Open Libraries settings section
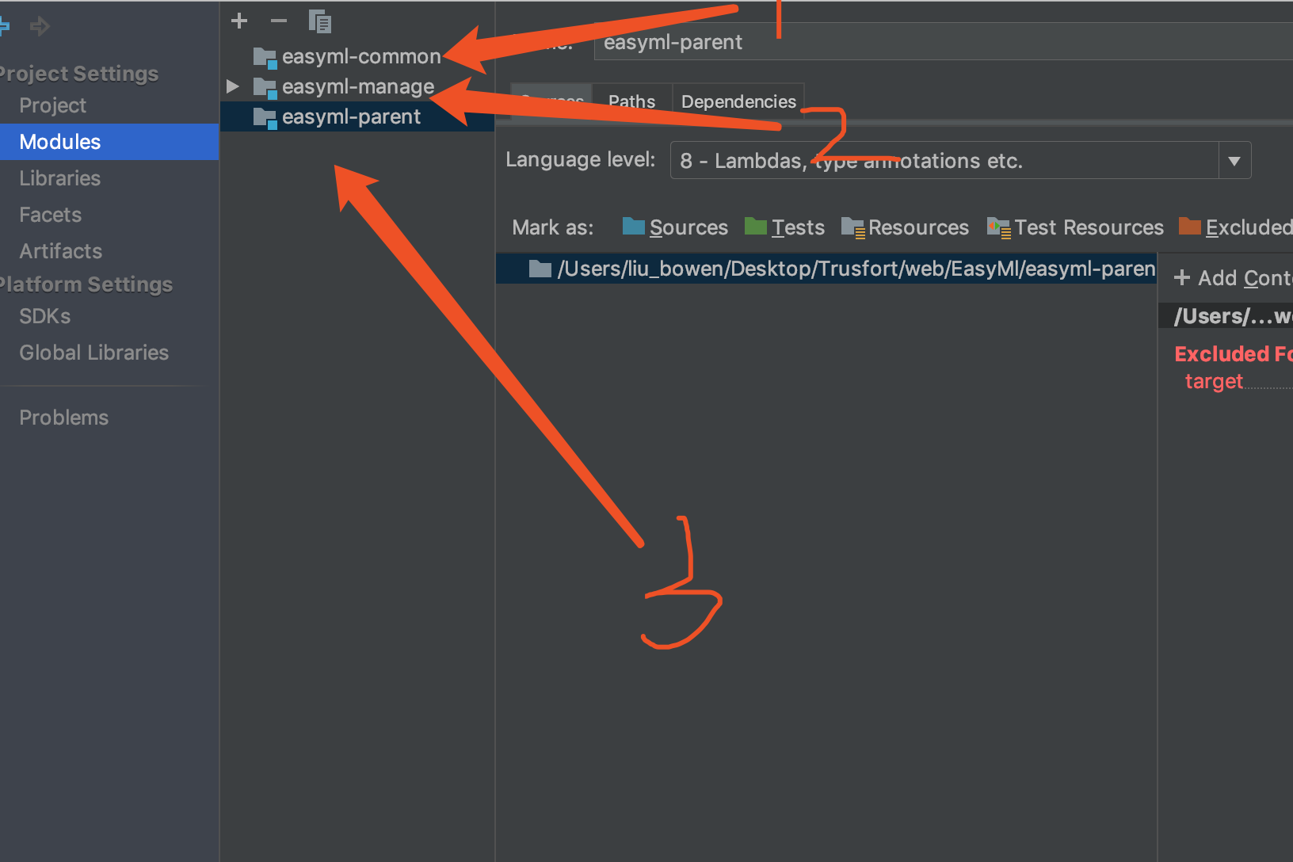Viewport: 1293px width, 862px height. (60, 178)
